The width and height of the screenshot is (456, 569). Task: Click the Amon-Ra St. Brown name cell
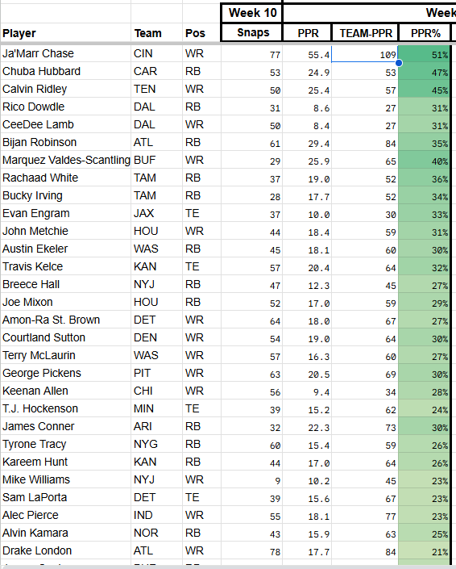coord(65,320)
